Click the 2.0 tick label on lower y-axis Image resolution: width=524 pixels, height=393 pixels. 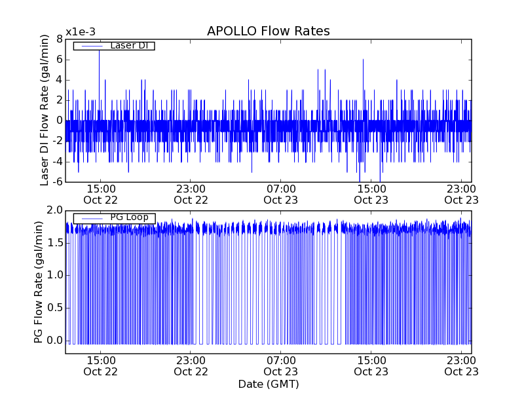[x=54, y=211]
